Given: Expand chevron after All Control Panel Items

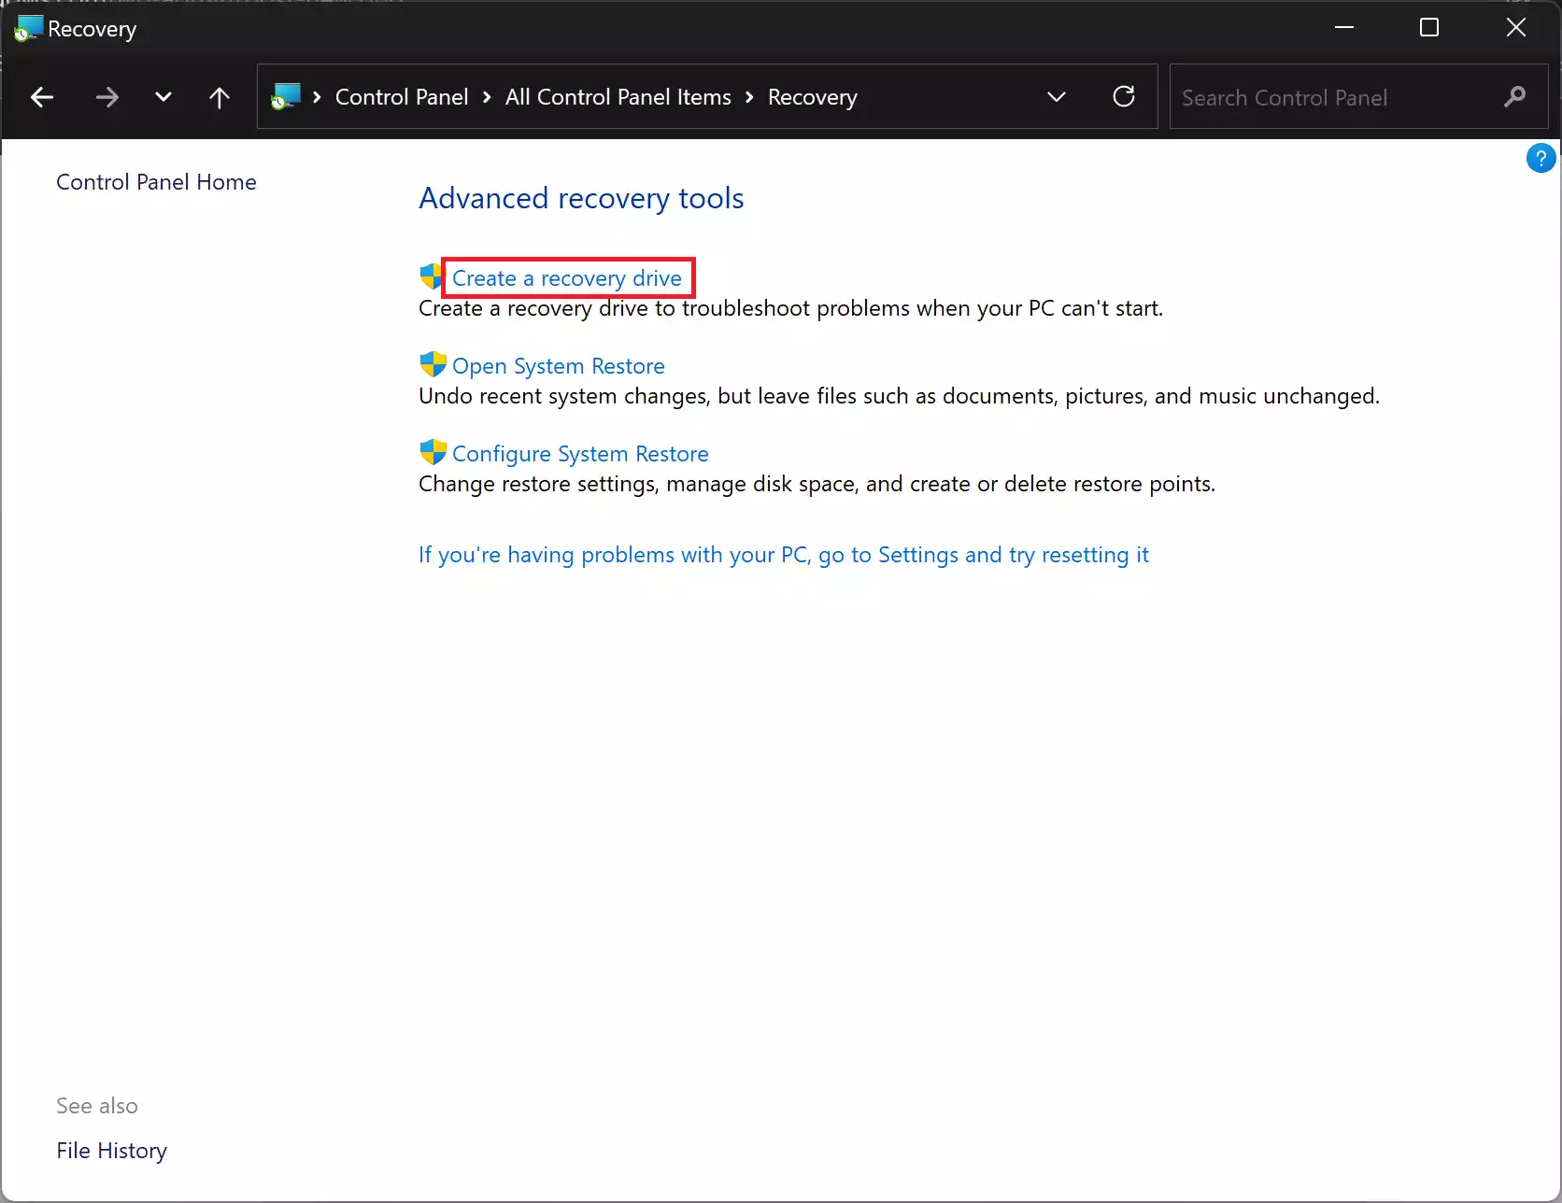Looking at the screenshot, I should pos(749,97).
